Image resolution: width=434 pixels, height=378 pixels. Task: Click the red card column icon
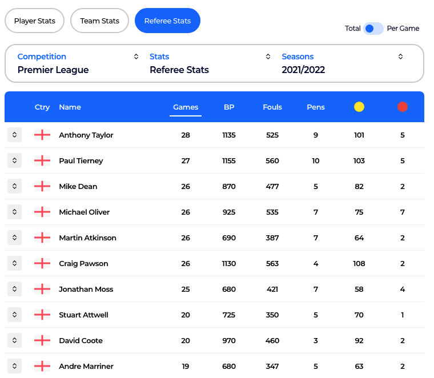(x=403, y=107)
